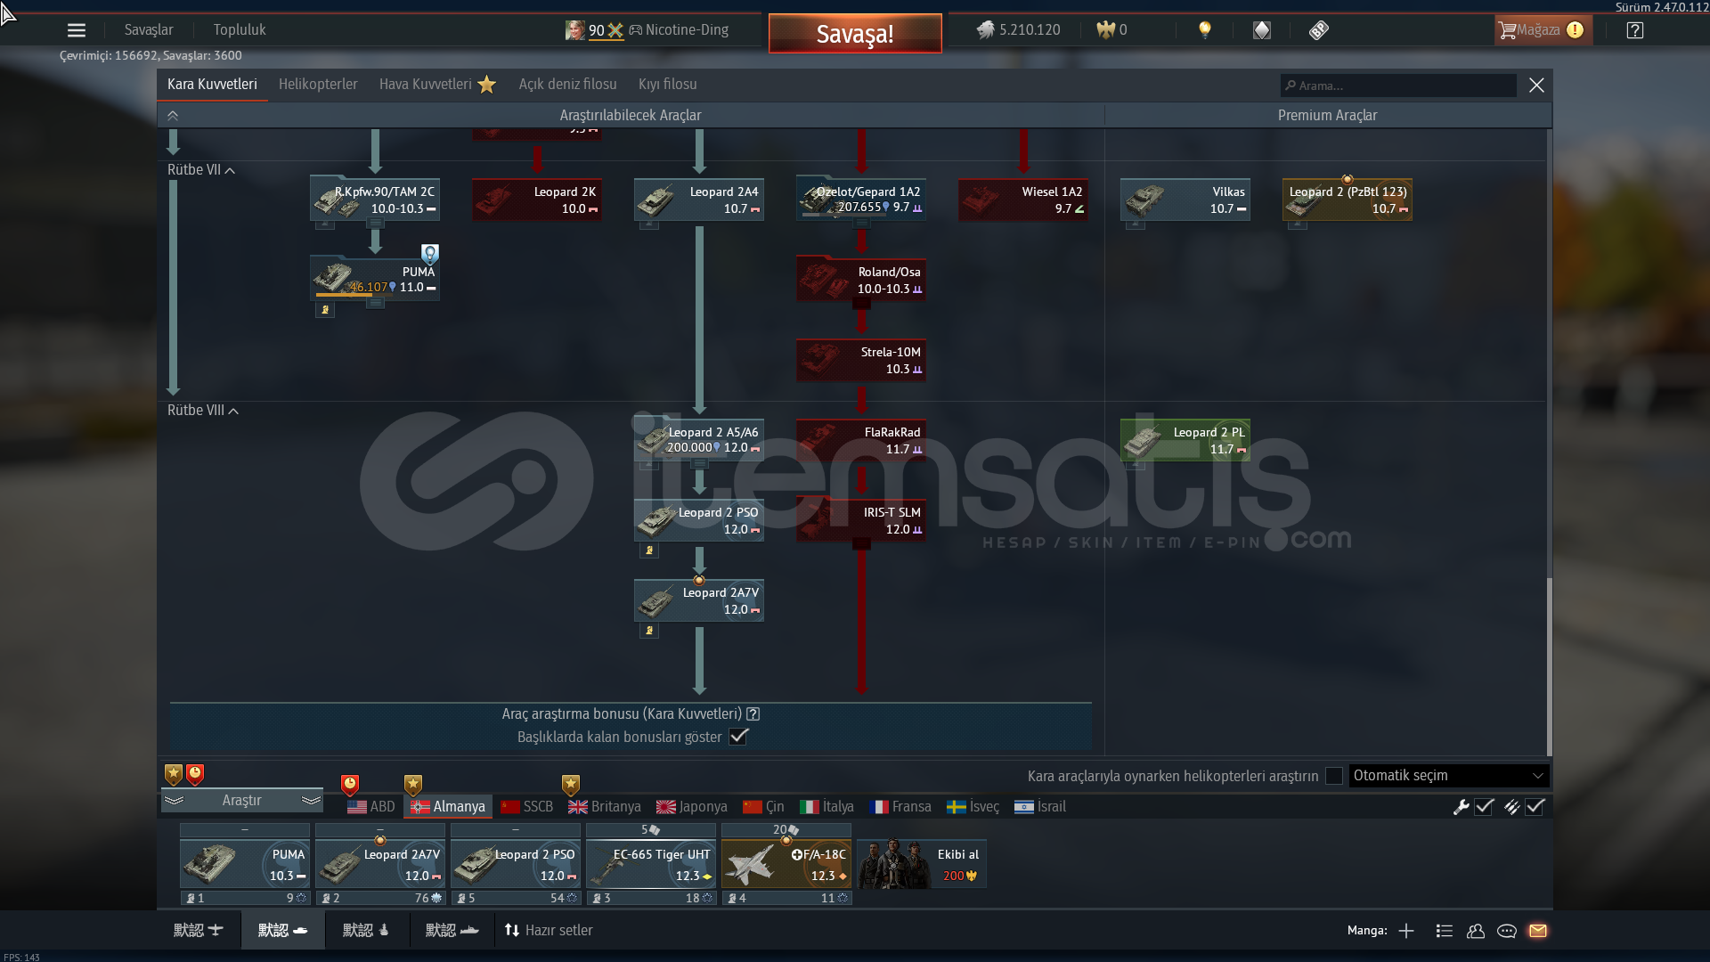
Task: Open the mail envelope icon
Action: (x=1537, y=931)
